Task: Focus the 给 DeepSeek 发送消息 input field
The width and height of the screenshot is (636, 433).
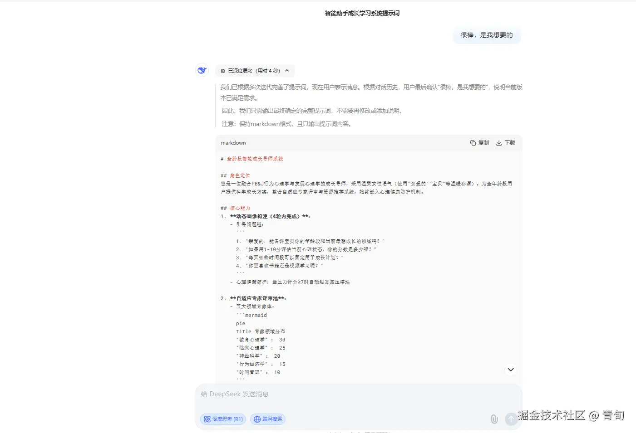Action: tap(358, 394)
